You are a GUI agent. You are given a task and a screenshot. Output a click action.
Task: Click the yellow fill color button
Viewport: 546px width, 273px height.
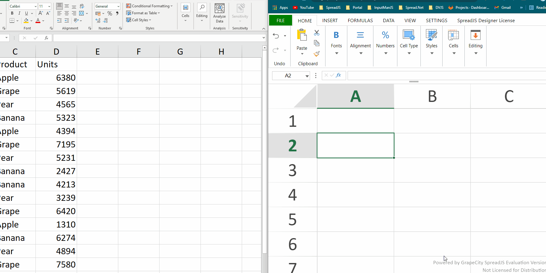coord(26,21)
